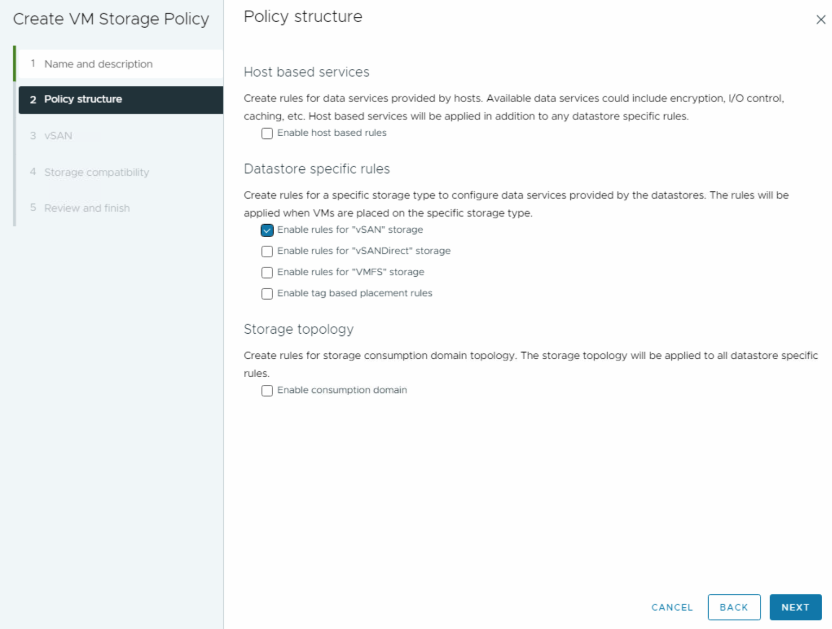
Task: Enable the "Enable host based rules" checkbox
Action: click(x=267, y=133)
